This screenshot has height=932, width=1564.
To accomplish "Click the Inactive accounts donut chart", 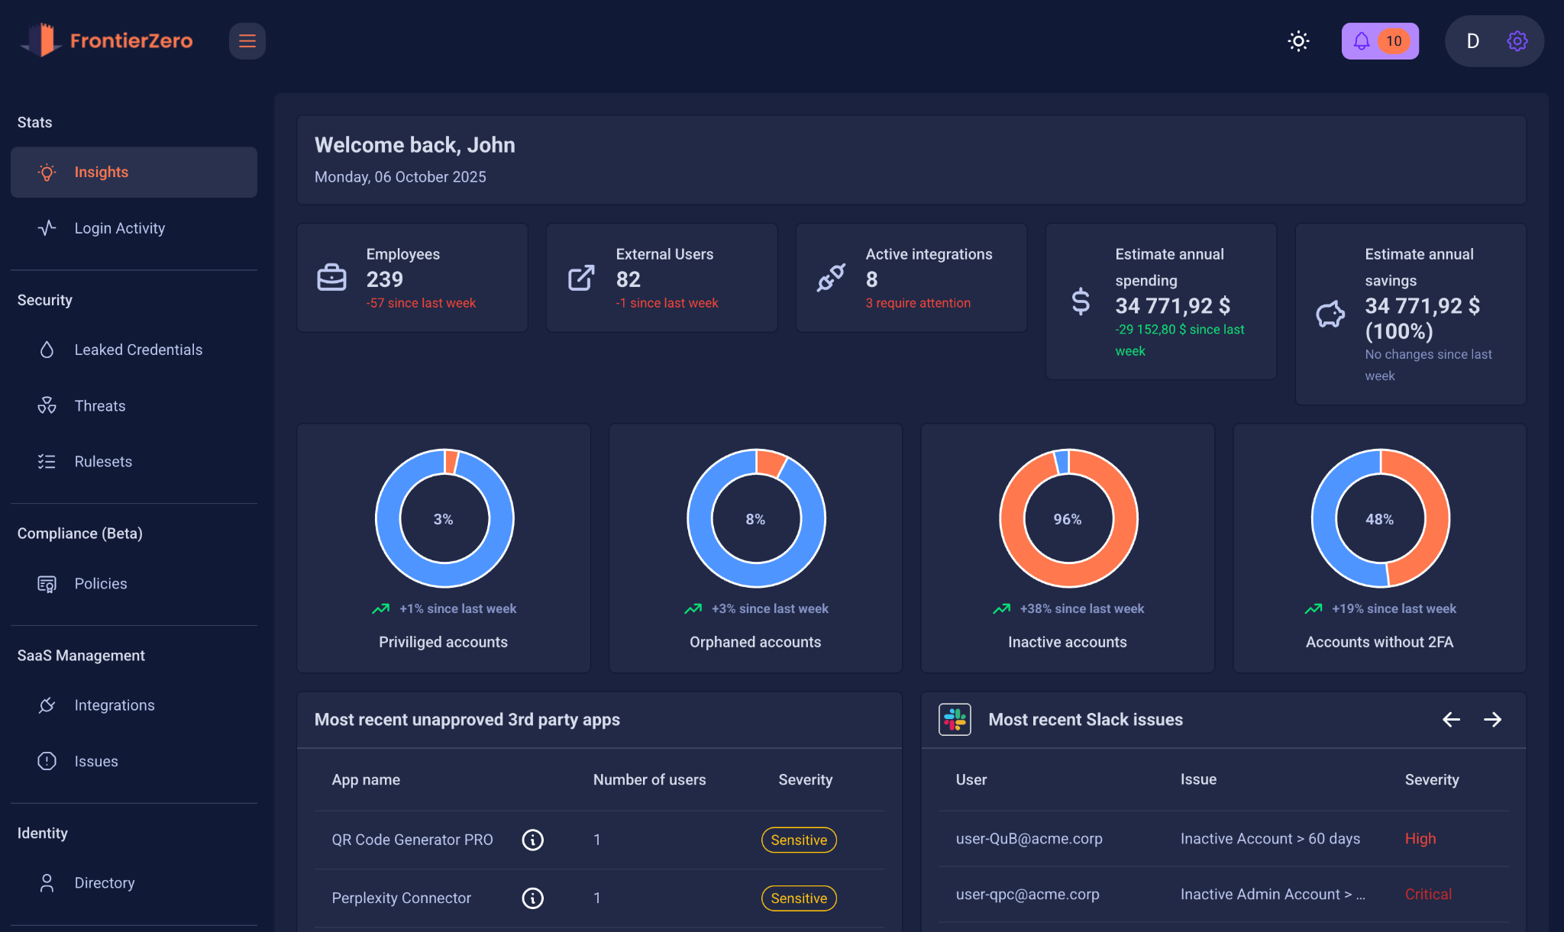I will point(1068,518).
